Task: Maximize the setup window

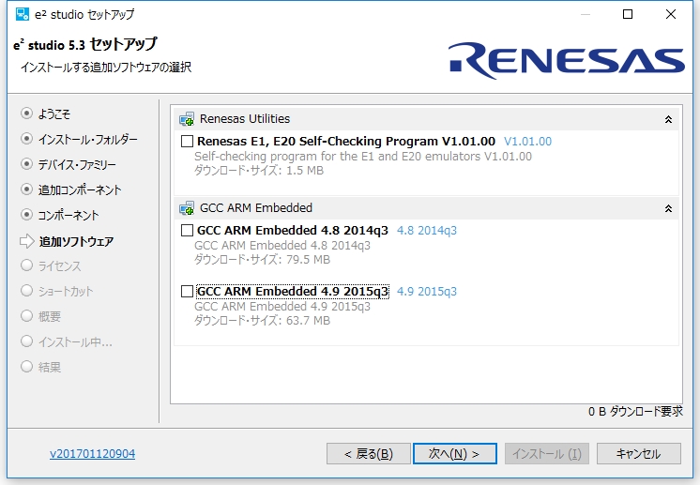Action: coord(628,14)
